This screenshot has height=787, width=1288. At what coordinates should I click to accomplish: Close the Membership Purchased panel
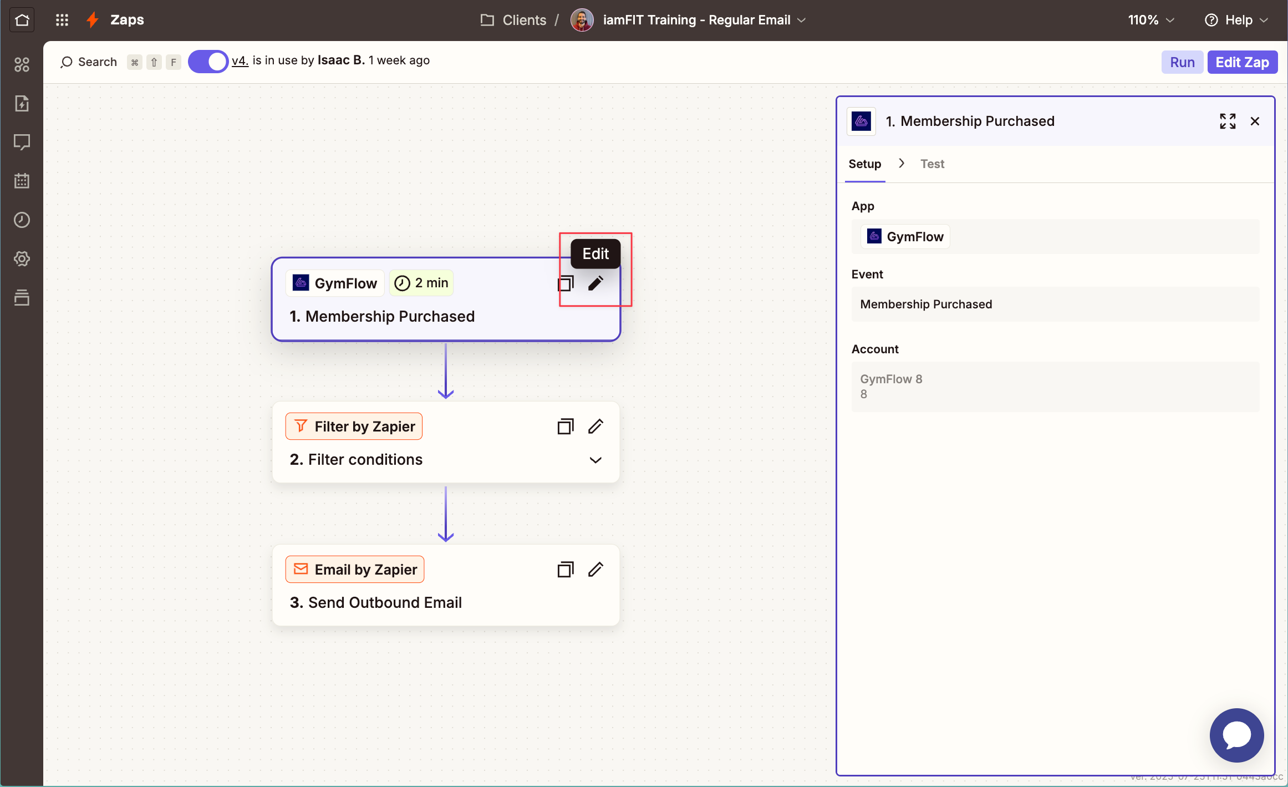pyautogui.click(x=1255, y=121)
